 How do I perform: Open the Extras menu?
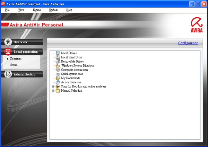(x=37, y=10)
